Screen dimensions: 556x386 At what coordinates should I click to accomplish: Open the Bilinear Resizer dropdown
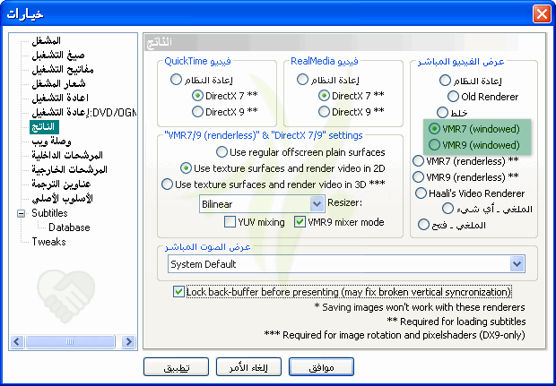pos(317,204)
